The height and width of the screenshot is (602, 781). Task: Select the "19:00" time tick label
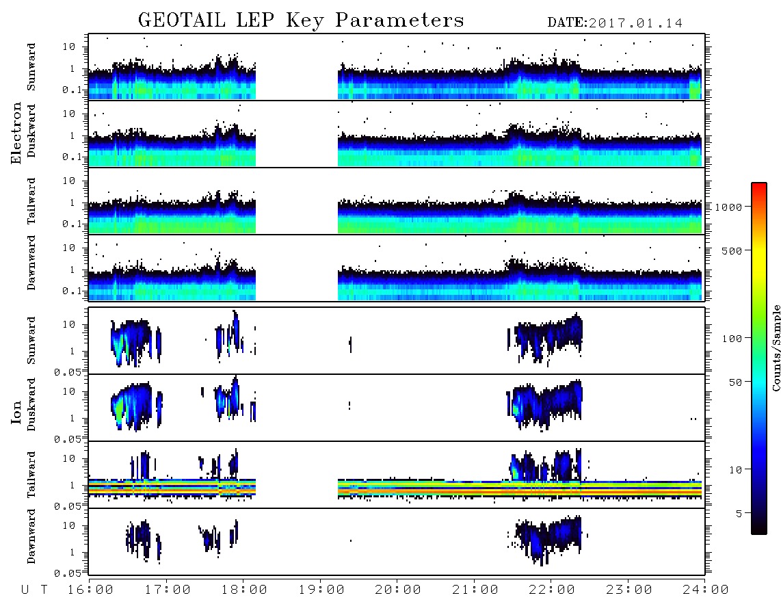pos(321,590)
